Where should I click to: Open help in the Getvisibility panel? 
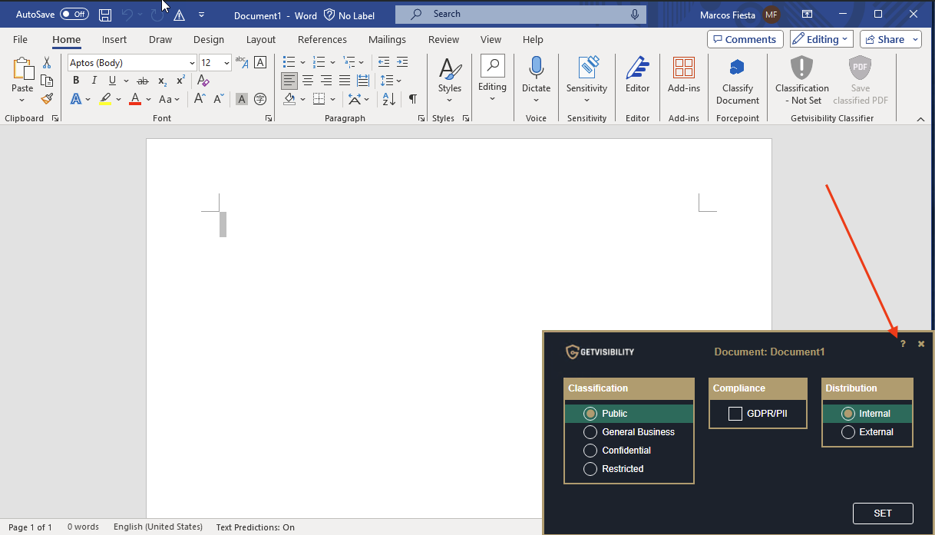[903, 344]
